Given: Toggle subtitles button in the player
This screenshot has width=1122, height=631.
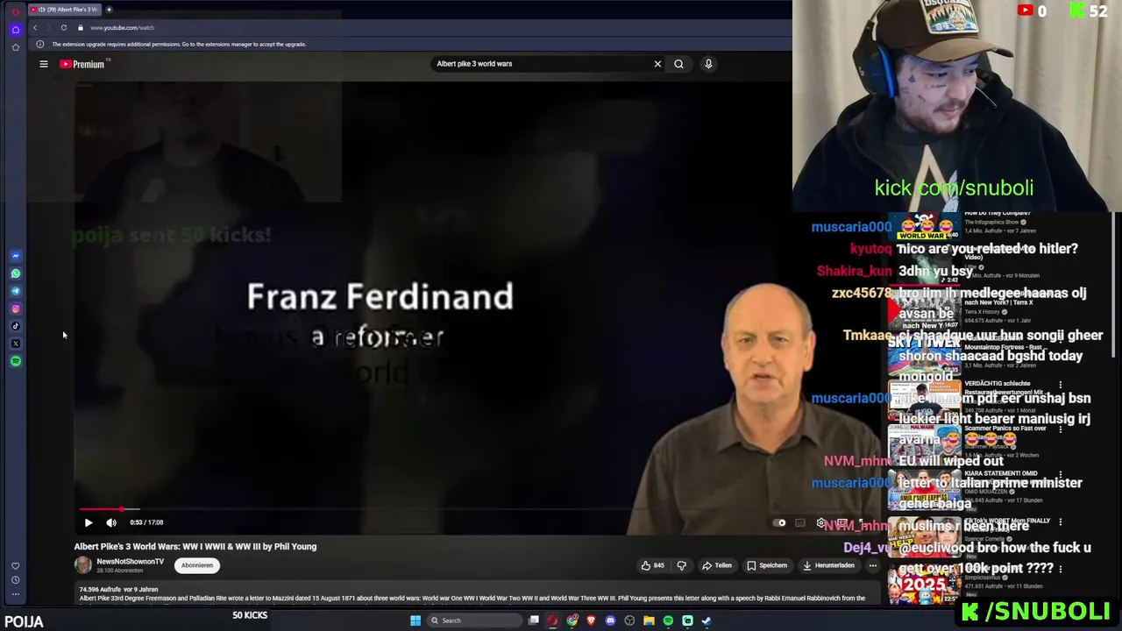Looking at the screenshot, I should (x=800, y=523).
